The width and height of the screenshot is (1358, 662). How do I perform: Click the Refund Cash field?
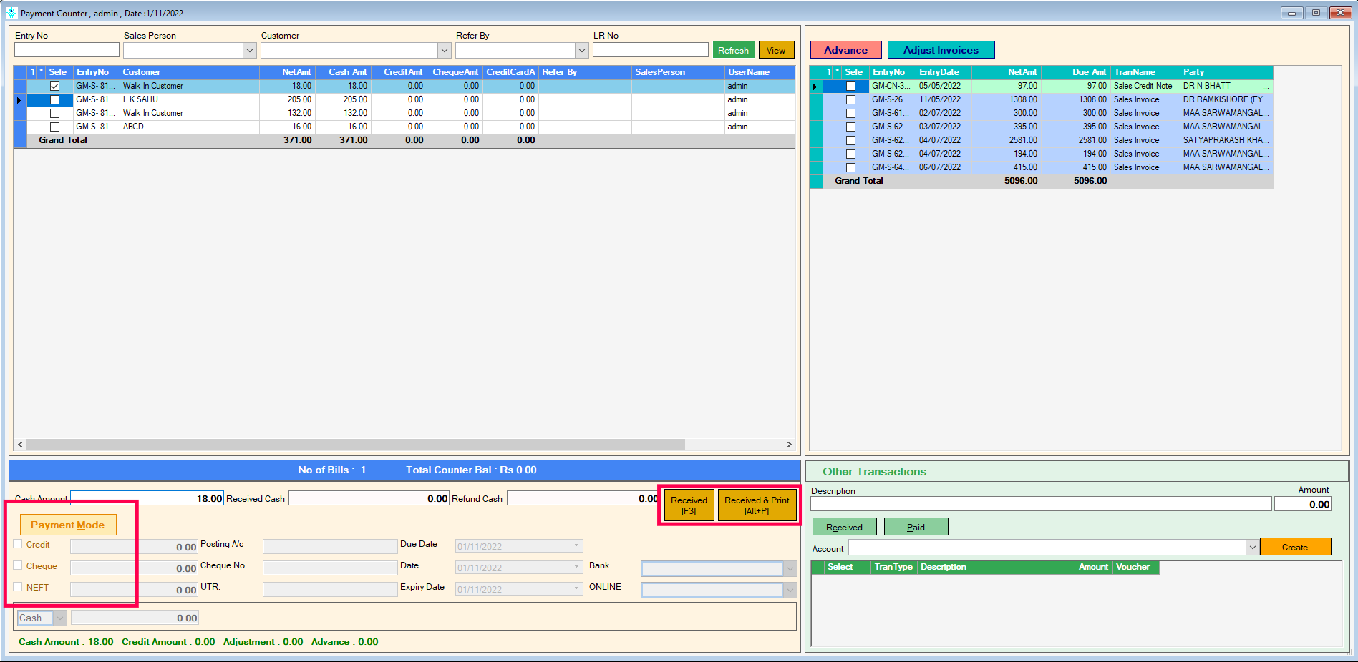(583, 498)
